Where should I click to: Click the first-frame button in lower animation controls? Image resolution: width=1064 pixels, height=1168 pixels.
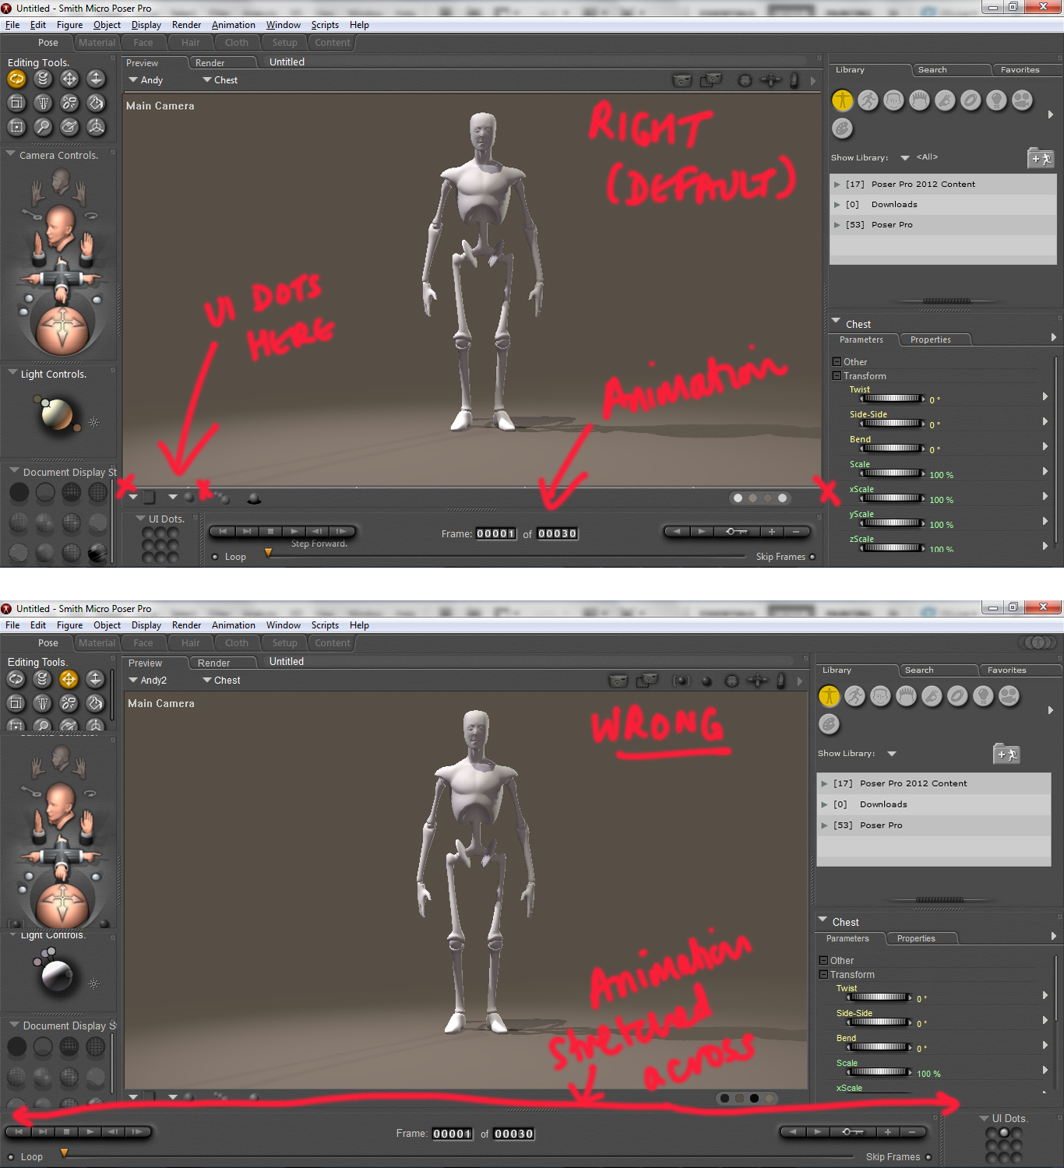(x=18, y=1131)
